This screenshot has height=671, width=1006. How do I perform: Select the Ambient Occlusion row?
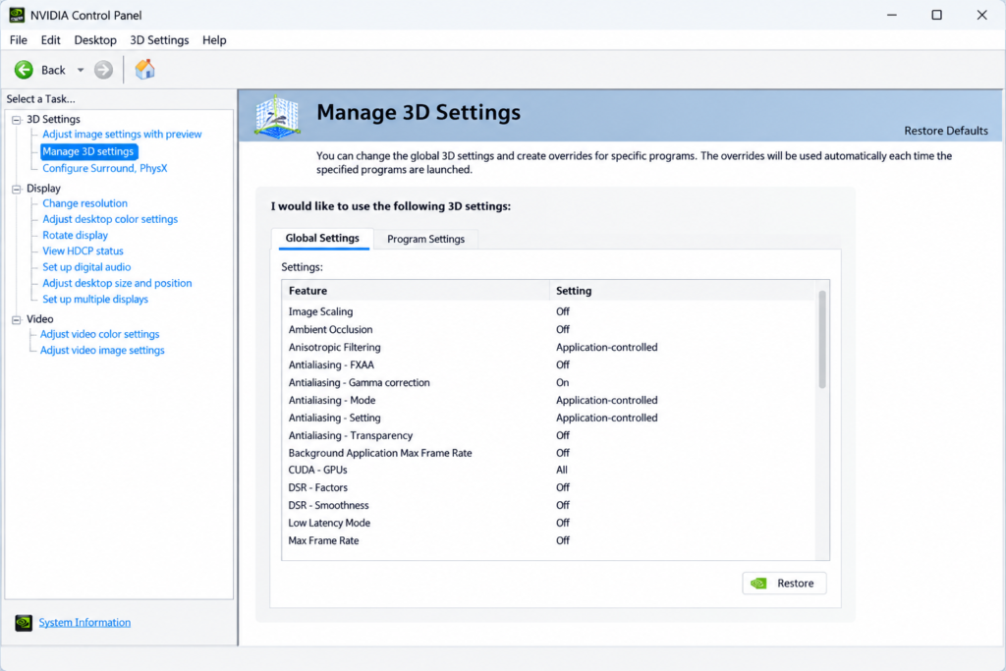(548, 330)
